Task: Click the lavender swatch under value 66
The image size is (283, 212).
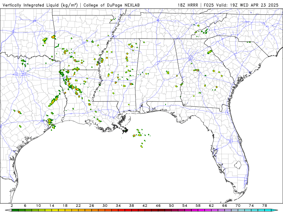Action: point(228,210)
